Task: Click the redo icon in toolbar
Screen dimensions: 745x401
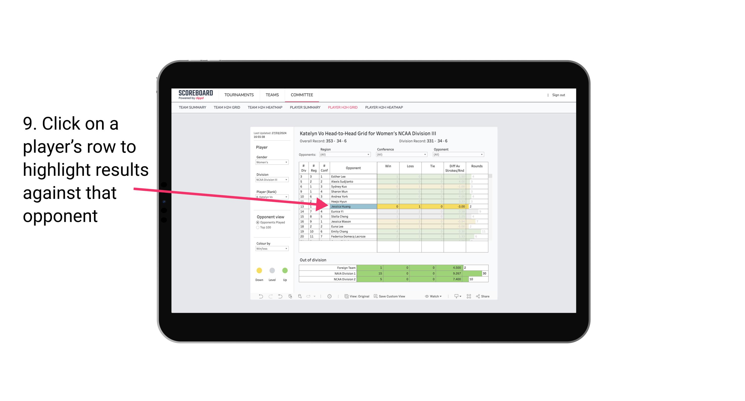Action: (269, 297)
